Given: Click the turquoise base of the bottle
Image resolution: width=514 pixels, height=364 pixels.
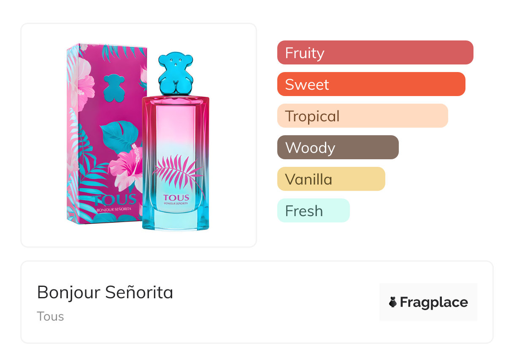Looking at the screenshot, I should point(176,219).
